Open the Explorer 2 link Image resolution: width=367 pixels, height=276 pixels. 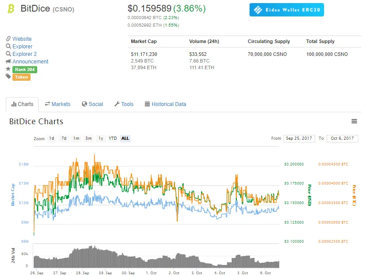pyautogui.click(x=24, y=54)
